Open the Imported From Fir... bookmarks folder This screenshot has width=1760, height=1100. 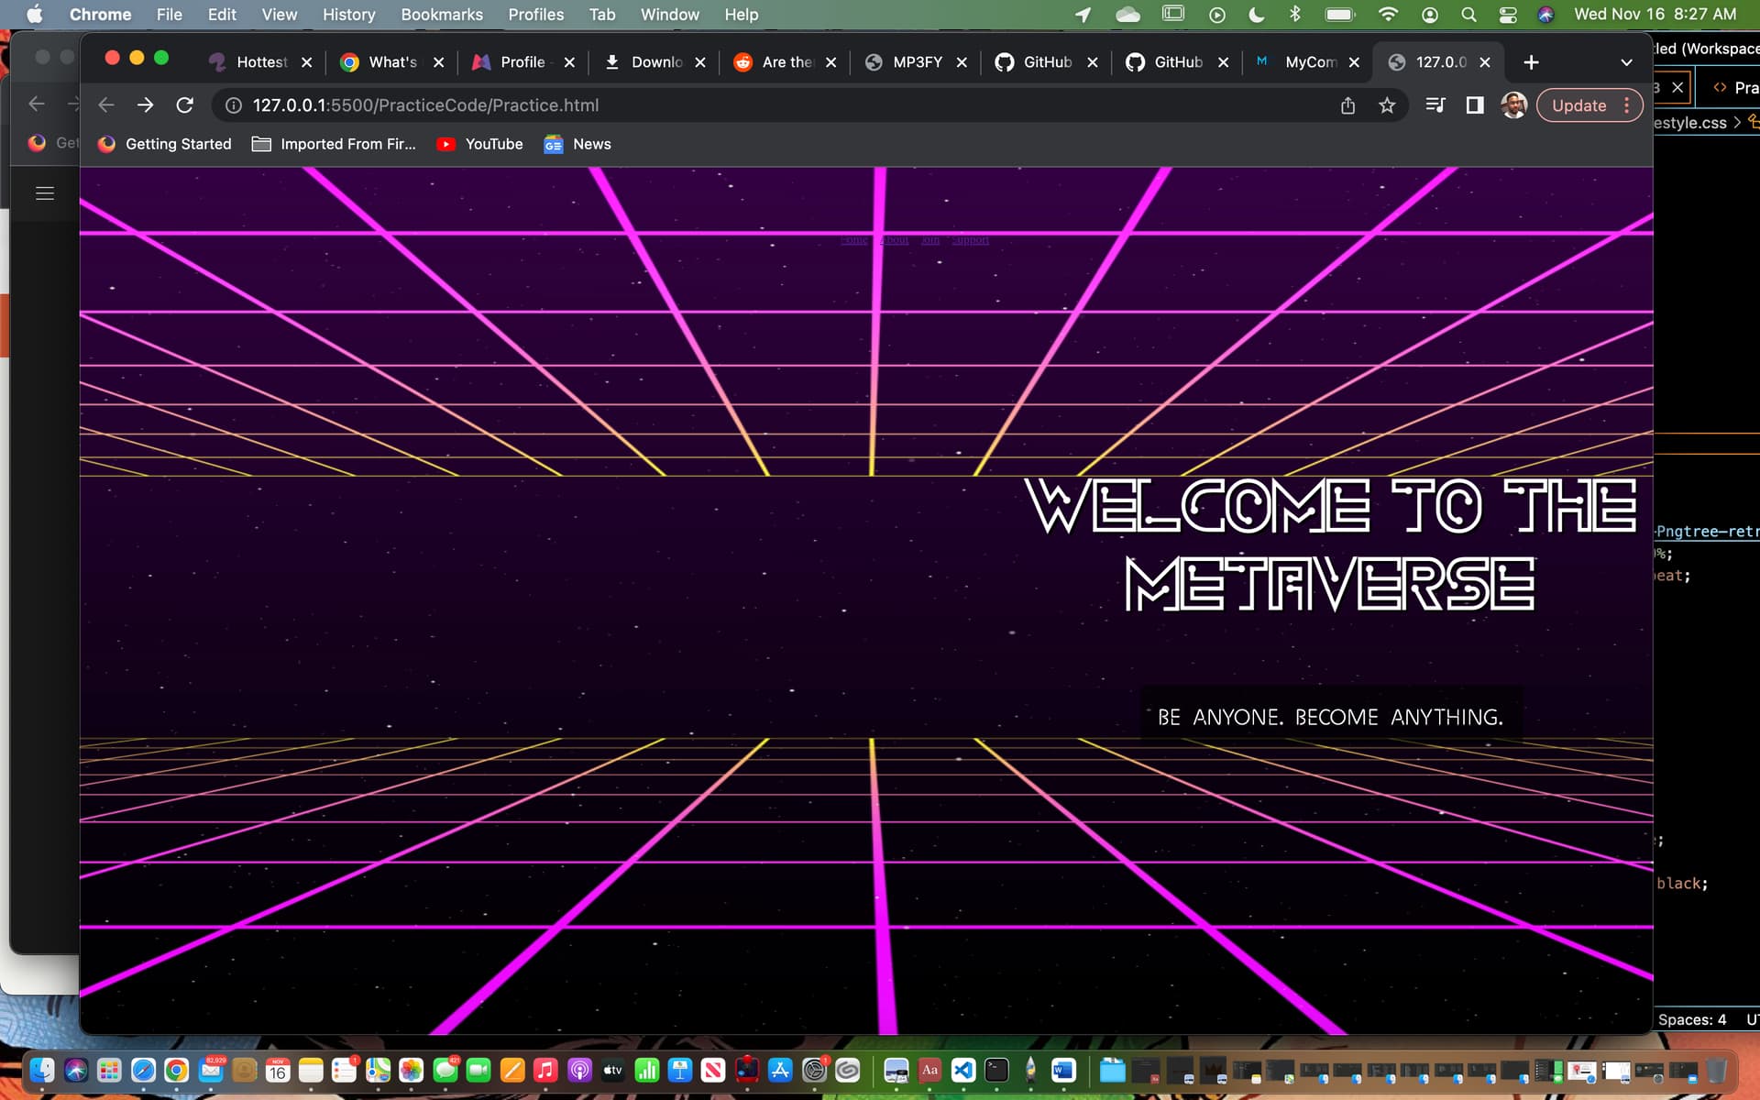click(335, 144)
